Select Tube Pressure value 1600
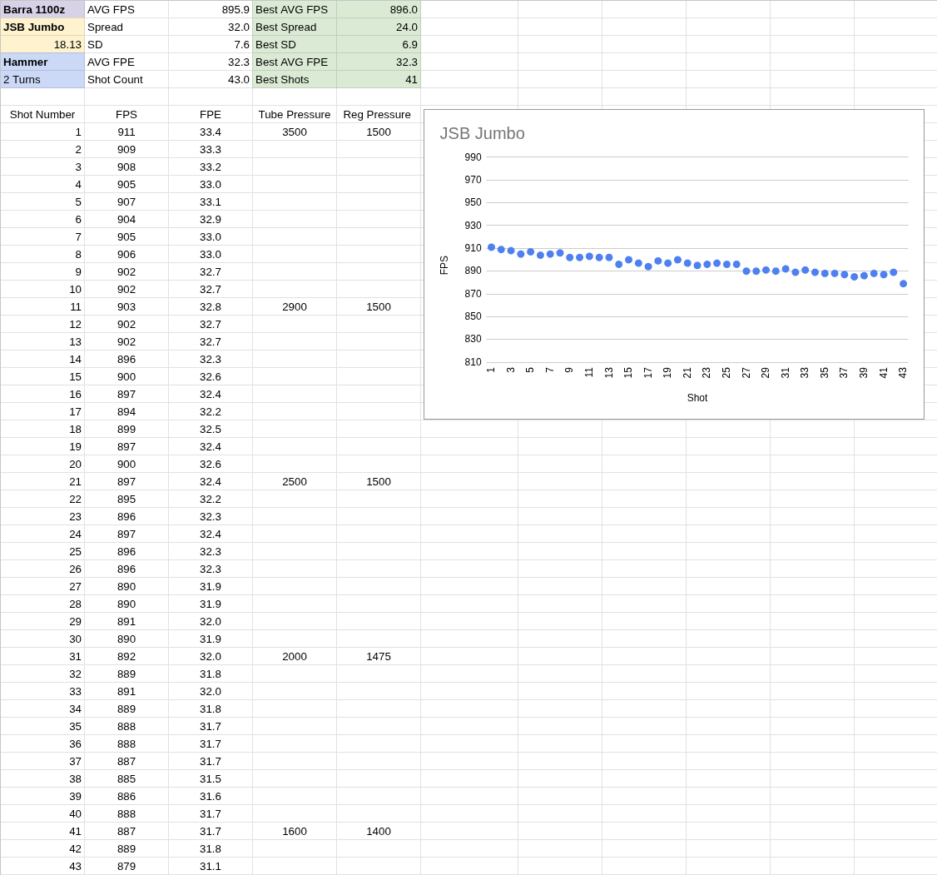 pos(295,832)
